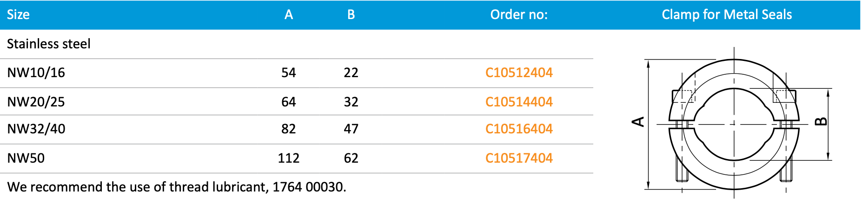Click the Order no: column header

(x=519, y=15)
